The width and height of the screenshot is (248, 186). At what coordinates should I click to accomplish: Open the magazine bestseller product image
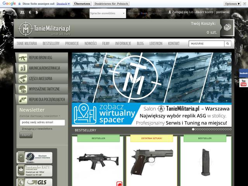coord(205,162)
